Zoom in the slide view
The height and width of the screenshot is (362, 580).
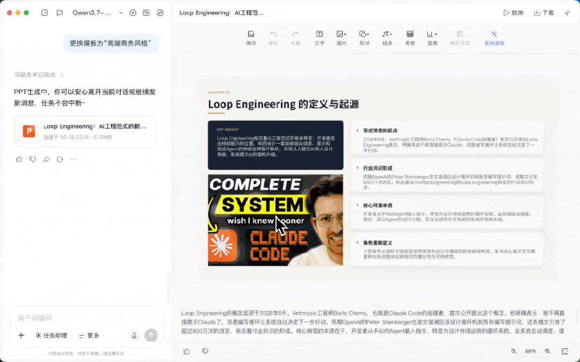(547, 351)
